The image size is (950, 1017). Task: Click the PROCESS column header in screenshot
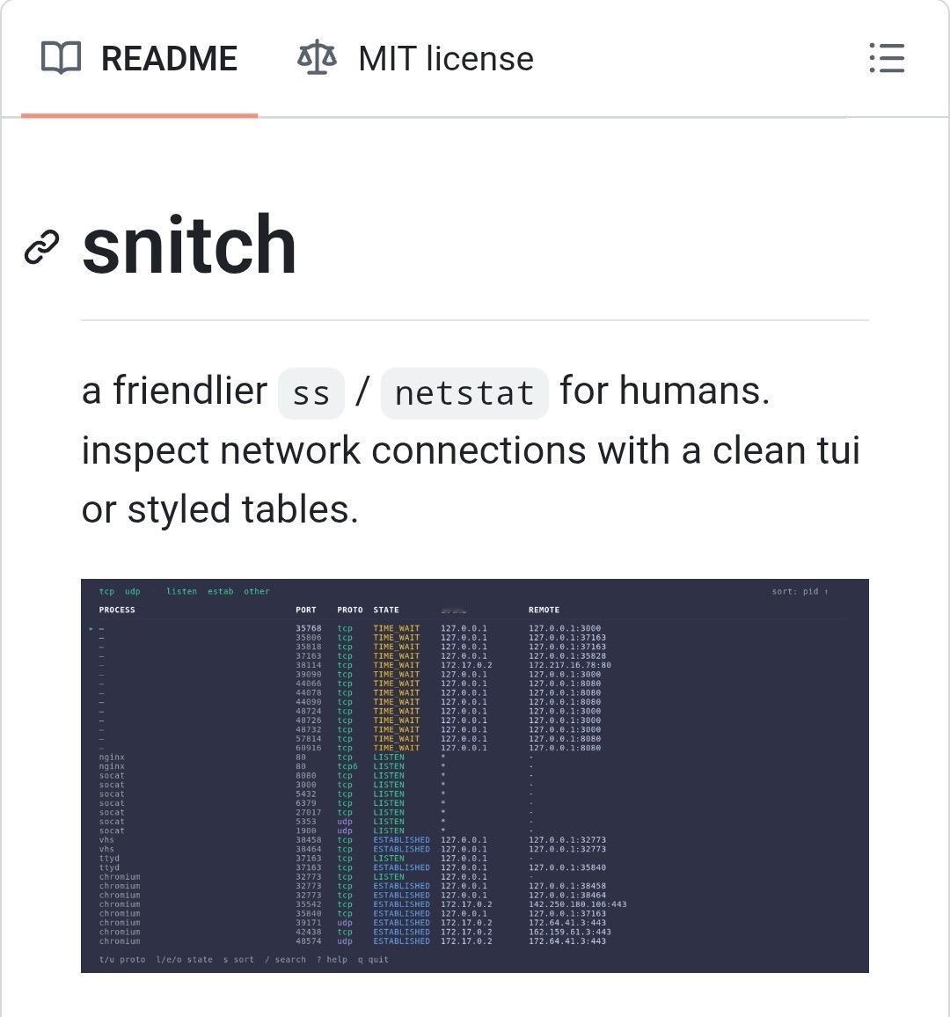(x=117, y=610)
